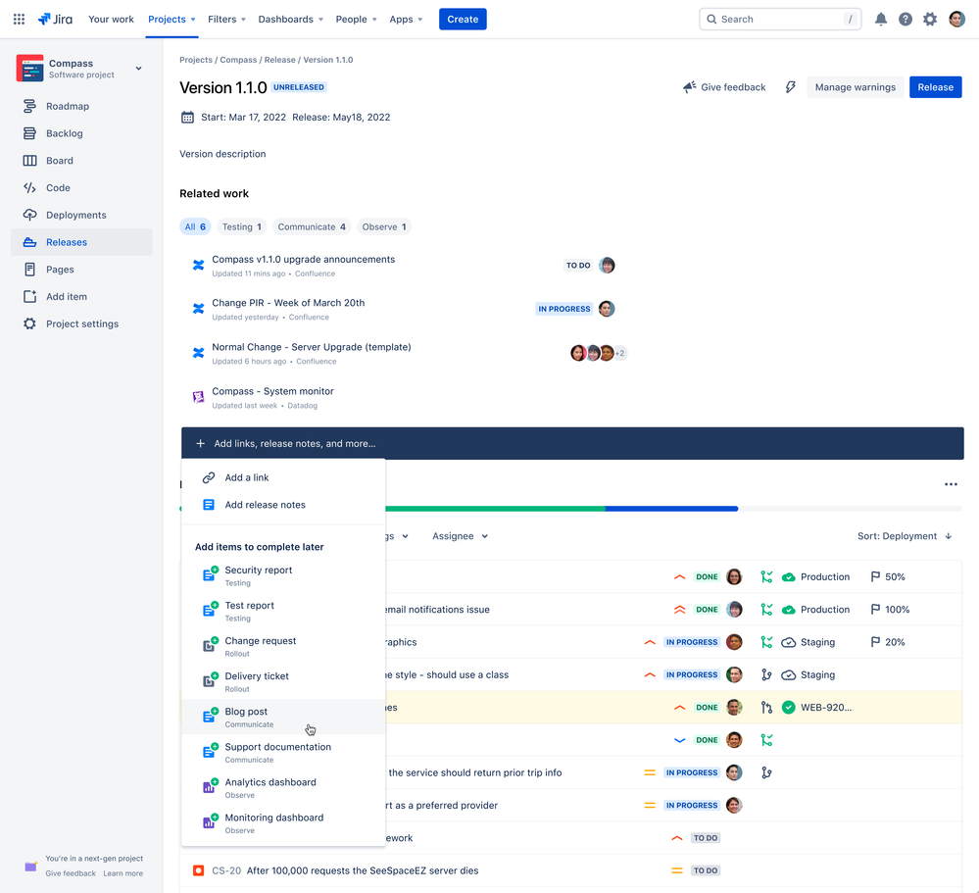This screenshot has height=893, width=979.
Task: Open the People dropdown
Action: [x=356, y=19]
